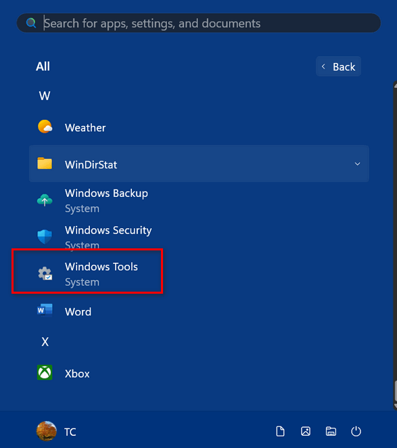Launch Word from its label
The image size is (397, 448).
[78, 312]
